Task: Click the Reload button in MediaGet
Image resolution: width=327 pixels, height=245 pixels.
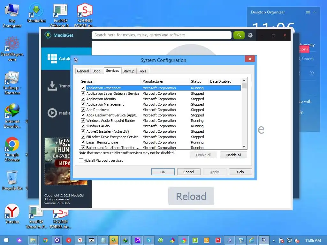Action: 191,196
